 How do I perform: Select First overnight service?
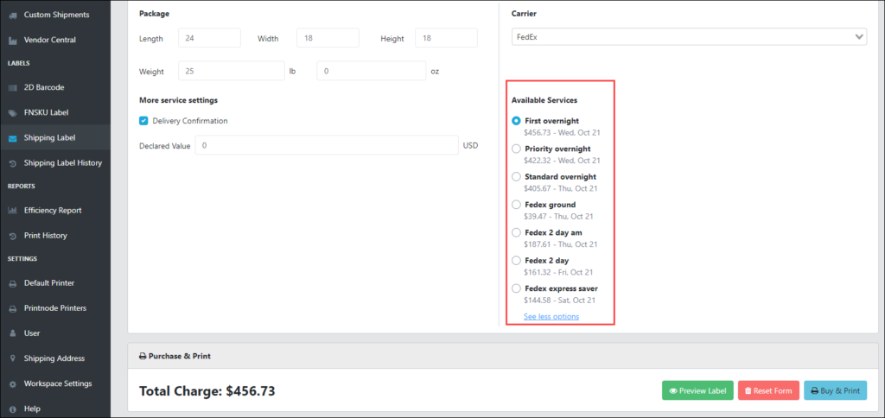tap(516, 121)
